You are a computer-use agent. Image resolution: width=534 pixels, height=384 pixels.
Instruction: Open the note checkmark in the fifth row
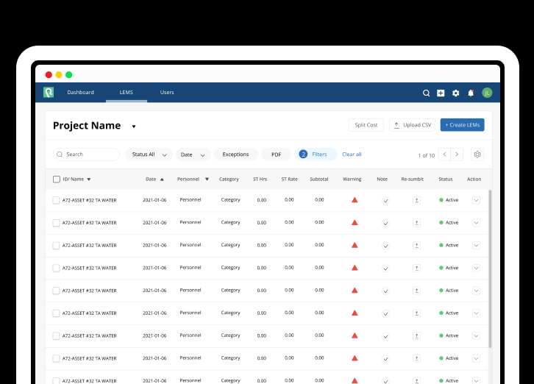click(x=385, y=291)
